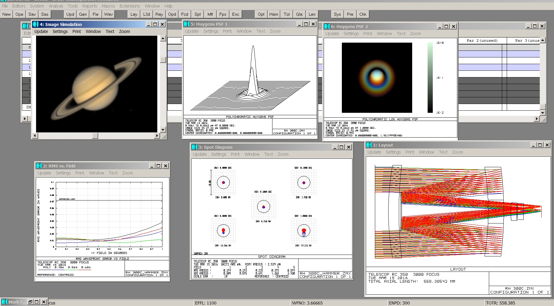554x306 pixels.
Task: Open field curvature via Fcd button
Action: (185, 14)
